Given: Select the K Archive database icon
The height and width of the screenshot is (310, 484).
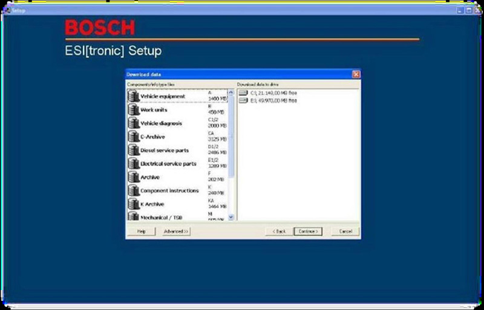Looking at the screenshot, I should 133,204.
